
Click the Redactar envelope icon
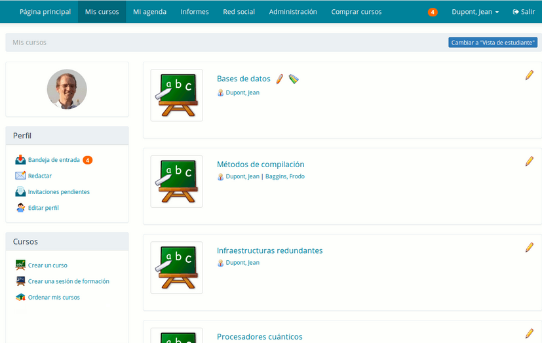20,176
